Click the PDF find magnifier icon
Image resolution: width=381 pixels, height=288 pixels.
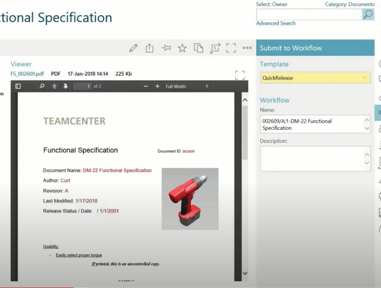click(x=42, y=86)
